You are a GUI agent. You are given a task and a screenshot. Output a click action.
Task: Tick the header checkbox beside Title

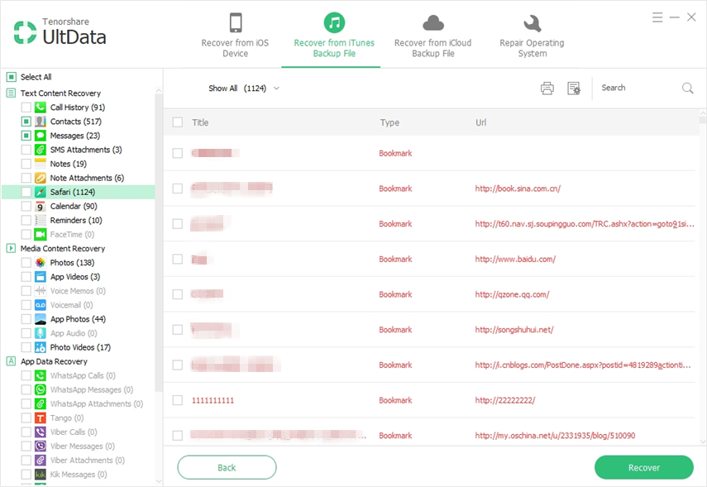point(178,122)
